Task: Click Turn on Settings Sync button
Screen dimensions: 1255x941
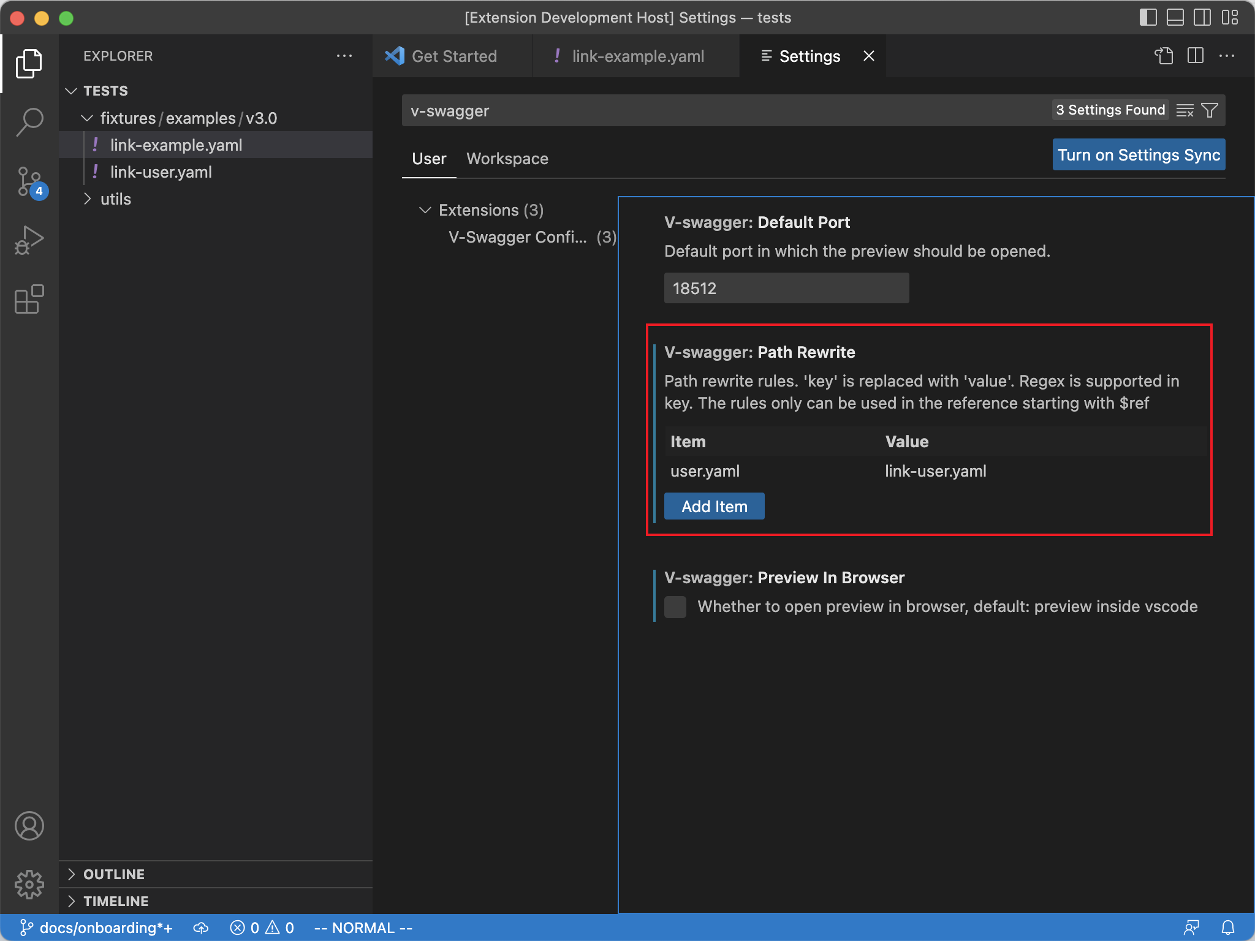Action: (1139, 155)
